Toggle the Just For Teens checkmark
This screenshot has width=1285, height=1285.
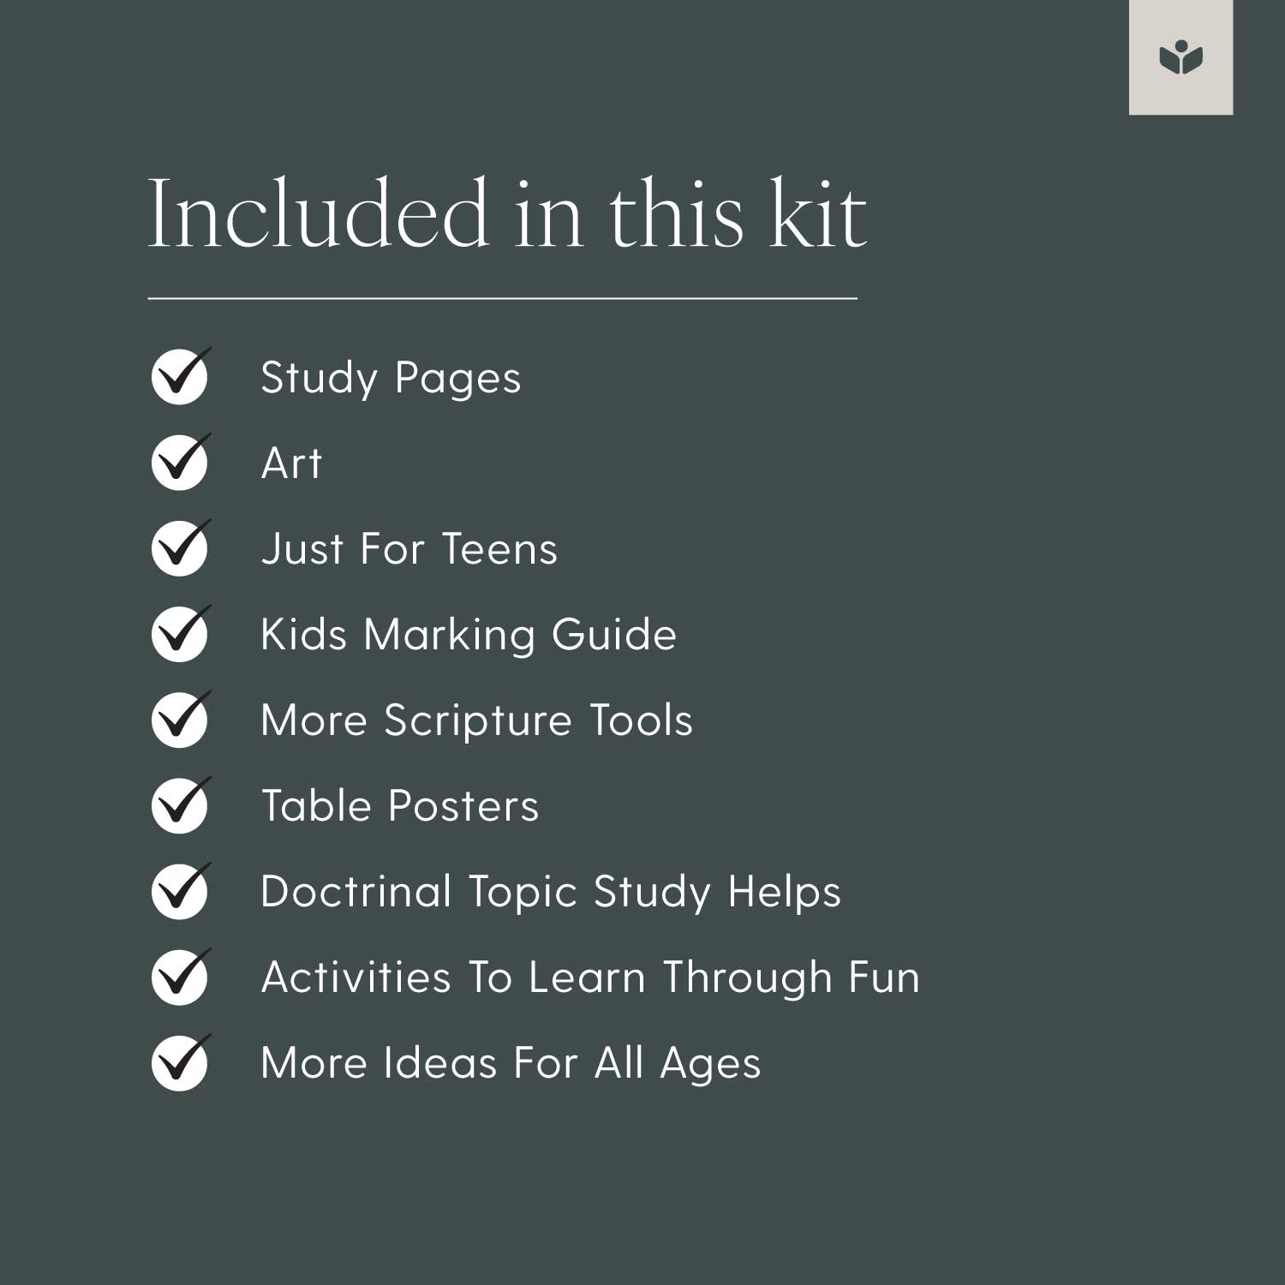click(x=180, y=548)
